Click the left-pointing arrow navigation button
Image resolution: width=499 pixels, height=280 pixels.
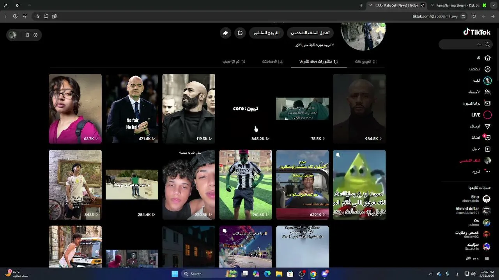point(483,16)
